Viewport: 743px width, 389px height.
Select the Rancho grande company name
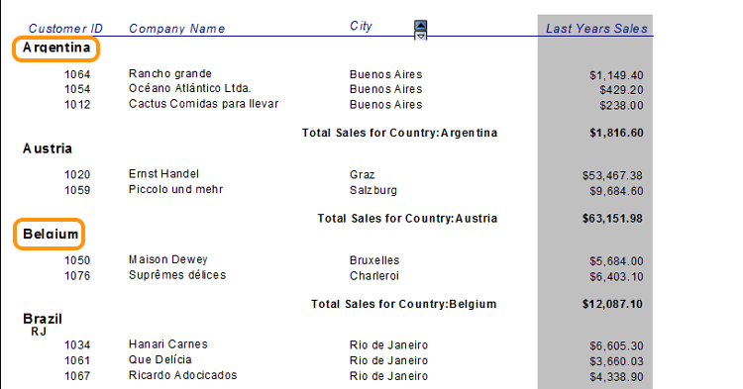coord(170,74)
